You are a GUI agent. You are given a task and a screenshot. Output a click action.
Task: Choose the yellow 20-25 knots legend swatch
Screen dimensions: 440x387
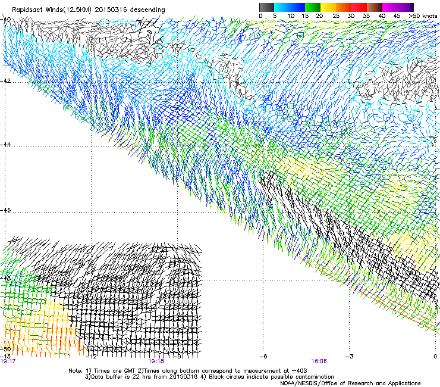pyautogui.click(x=328, y=7)
